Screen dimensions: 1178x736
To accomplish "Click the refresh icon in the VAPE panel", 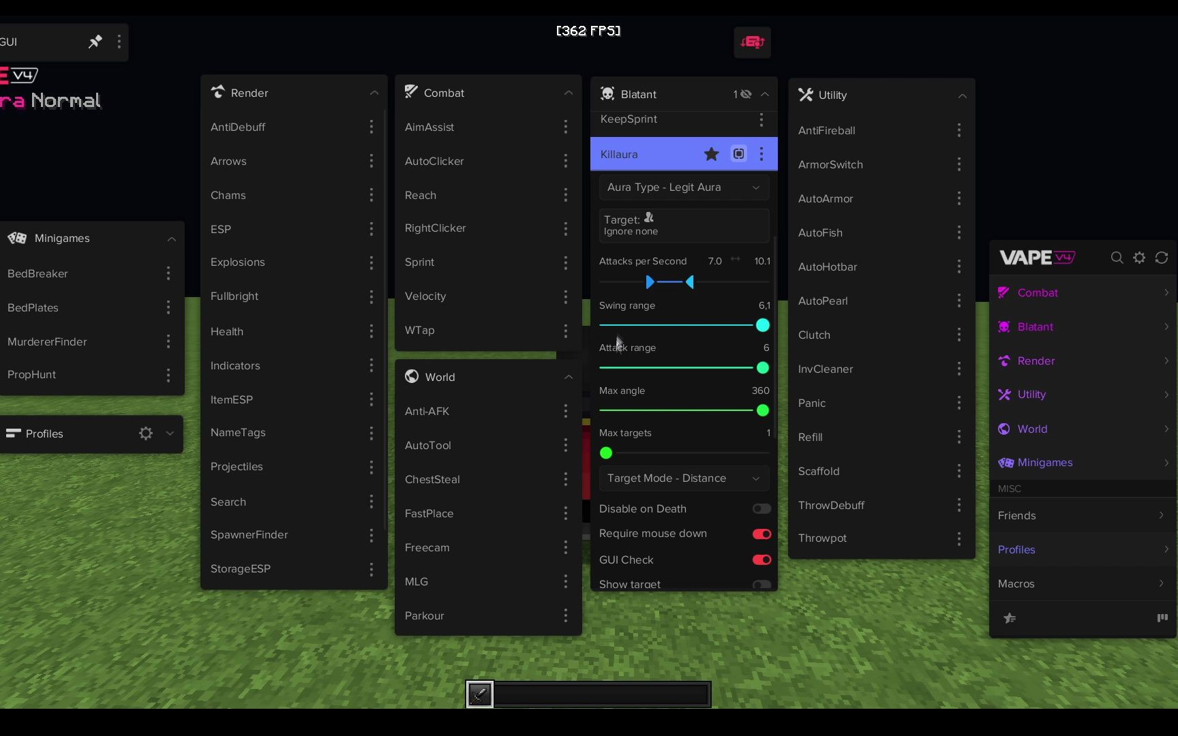I will point(1162,258).
